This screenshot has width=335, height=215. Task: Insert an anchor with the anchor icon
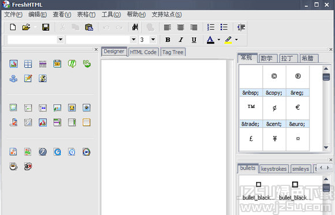pos(13,78)
